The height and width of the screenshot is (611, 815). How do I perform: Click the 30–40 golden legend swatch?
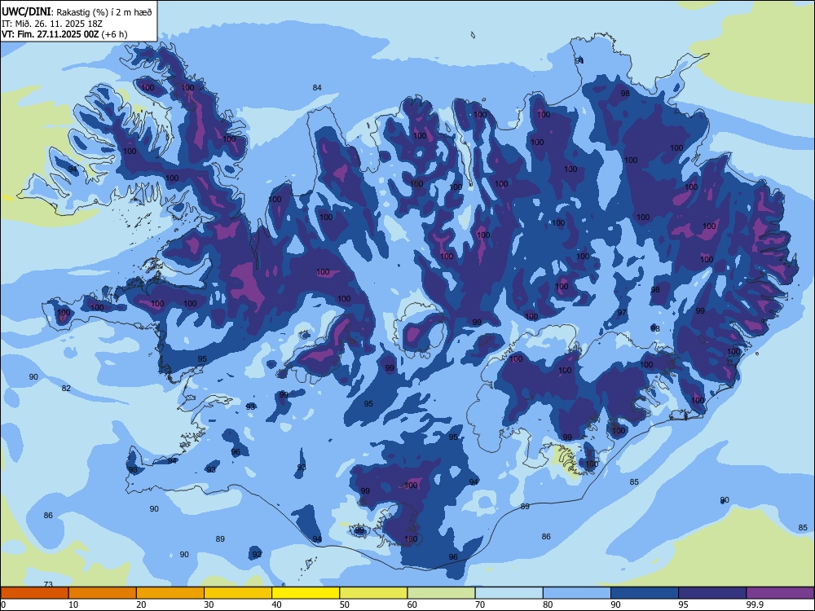pyautogui.click(x=238, y=593)
